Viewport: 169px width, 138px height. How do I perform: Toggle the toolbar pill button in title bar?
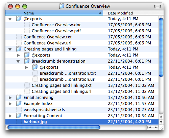(x=158, y=6)
